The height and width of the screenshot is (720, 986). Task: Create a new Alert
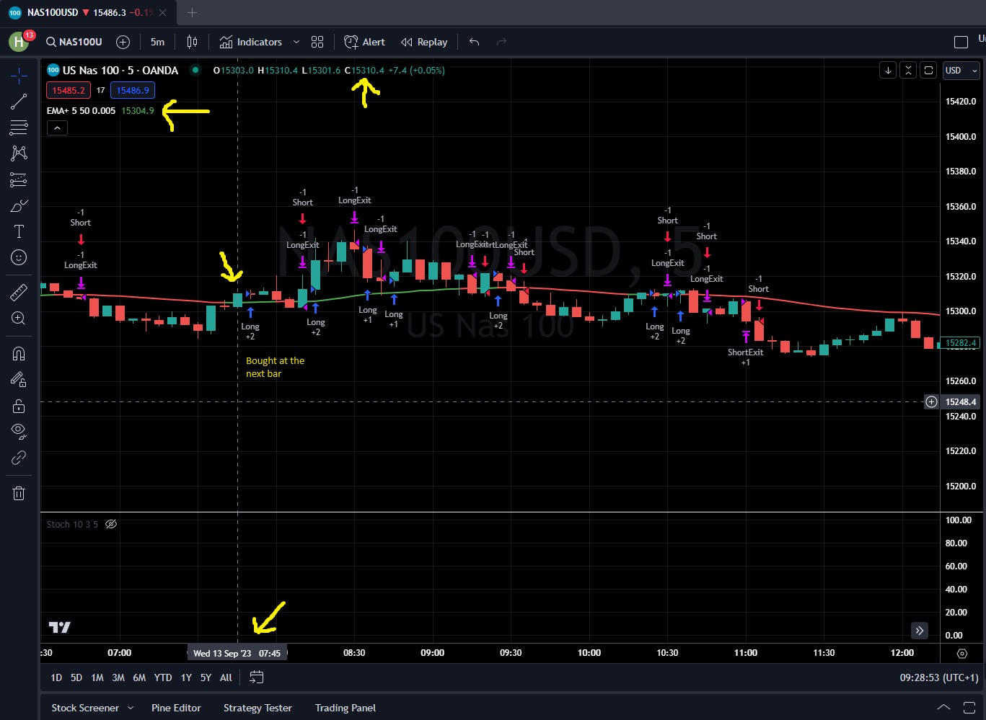tap(365, 42)
